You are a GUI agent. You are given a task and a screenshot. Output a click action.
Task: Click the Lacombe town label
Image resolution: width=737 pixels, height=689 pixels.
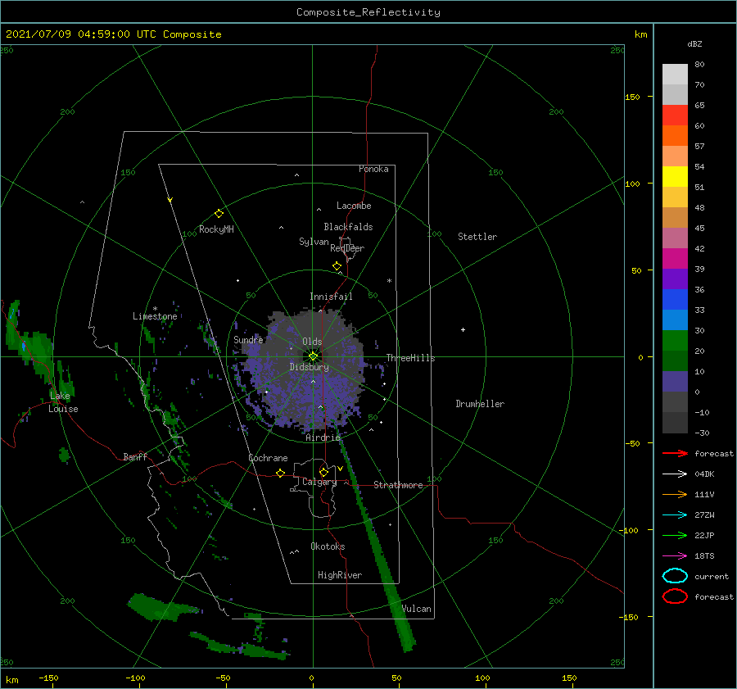tap(354, 206)
